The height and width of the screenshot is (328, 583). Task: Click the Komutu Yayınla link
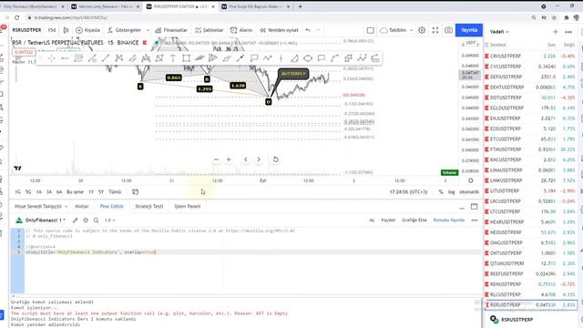click(x=449, y=220)
